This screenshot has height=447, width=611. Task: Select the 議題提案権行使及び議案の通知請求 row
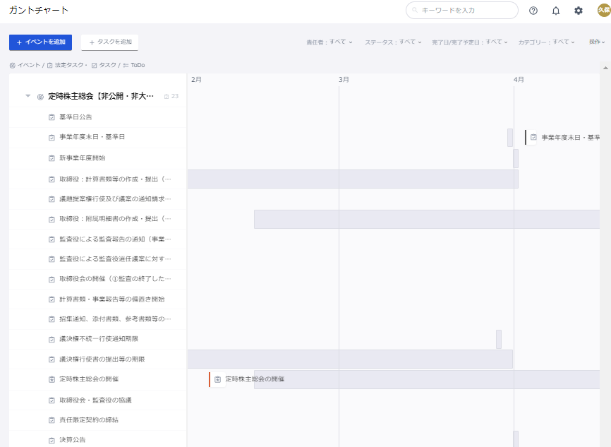click(x=98, y=199)
